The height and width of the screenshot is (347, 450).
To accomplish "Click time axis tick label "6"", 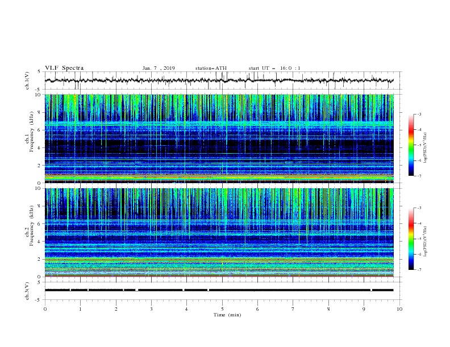I will [257, 309].
